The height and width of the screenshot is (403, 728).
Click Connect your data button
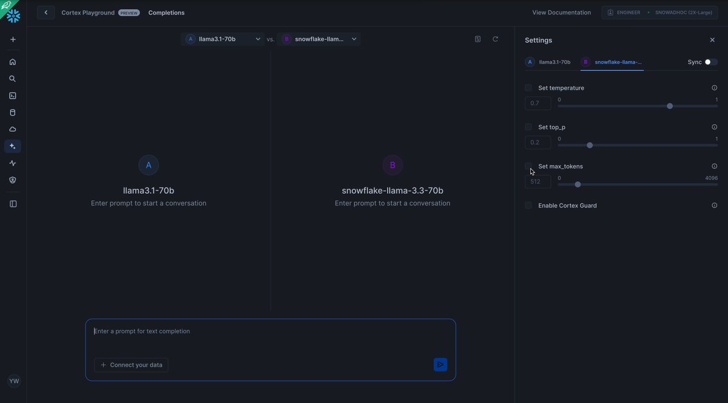(x=131, y=365)
